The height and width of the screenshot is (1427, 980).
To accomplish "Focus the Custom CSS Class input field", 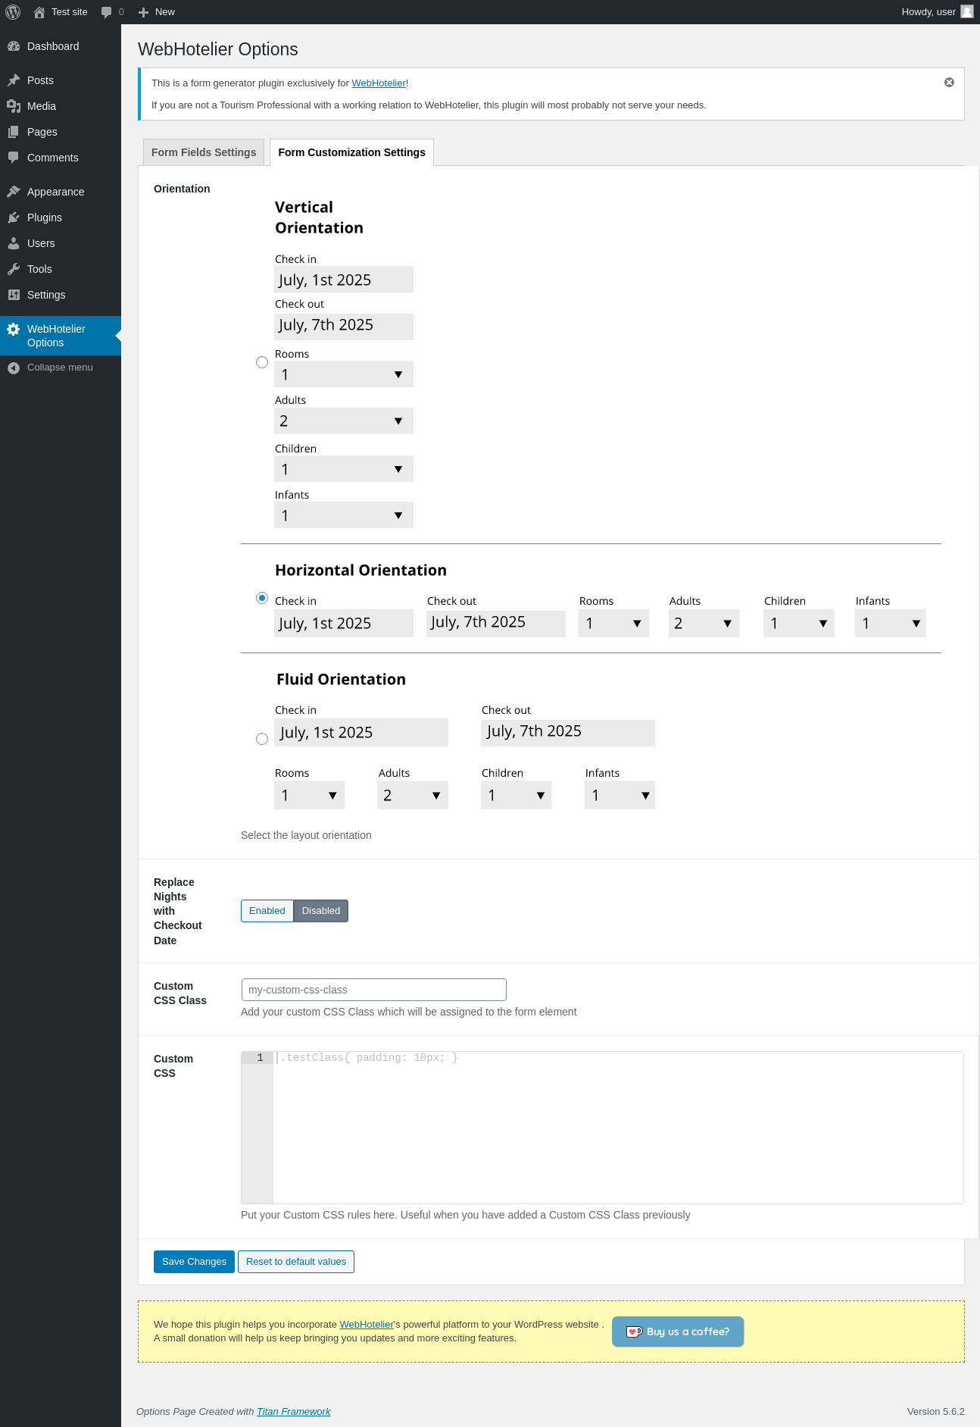I will [x=373, y=990].
